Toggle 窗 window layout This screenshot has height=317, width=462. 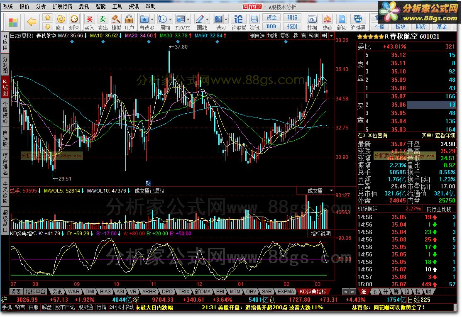pos(303,36)
